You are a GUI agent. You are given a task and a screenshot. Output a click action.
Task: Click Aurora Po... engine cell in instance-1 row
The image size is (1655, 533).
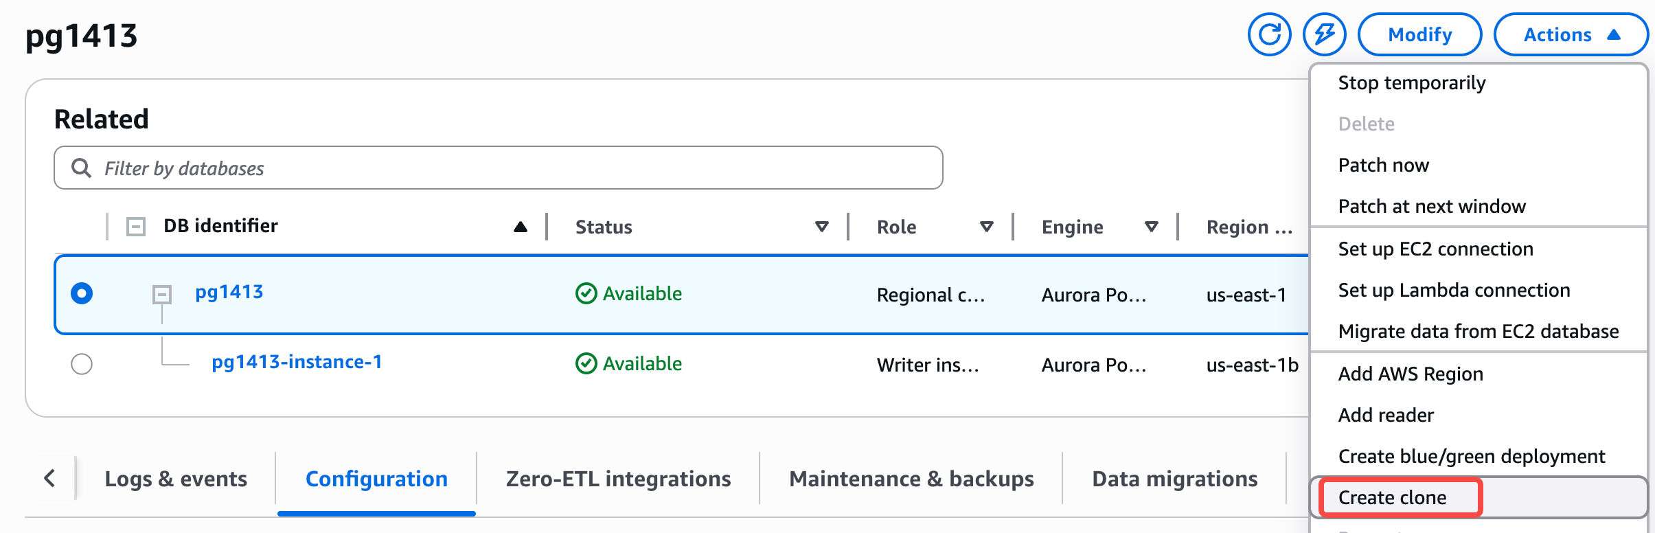(x=1093, y=365)
